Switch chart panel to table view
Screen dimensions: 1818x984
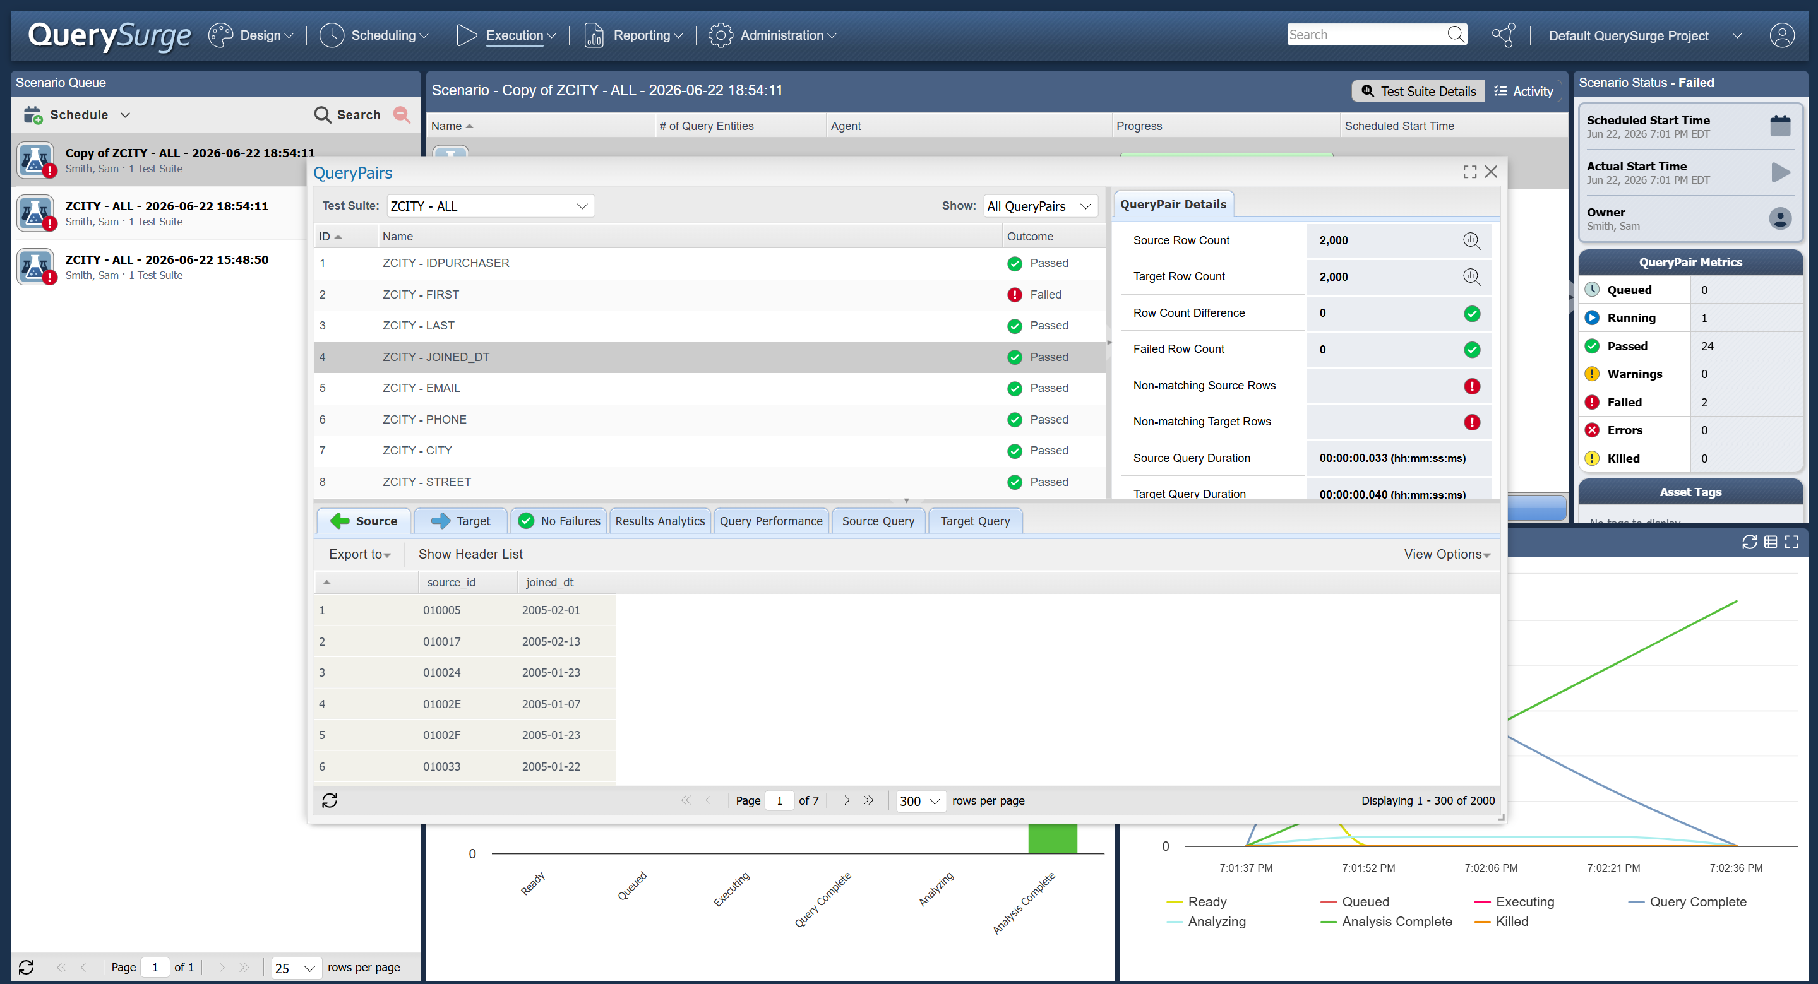[1771, 542]
